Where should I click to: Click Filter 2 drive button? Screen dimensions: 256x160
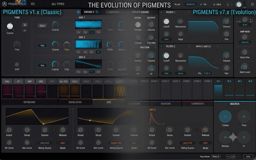point(180,74)
